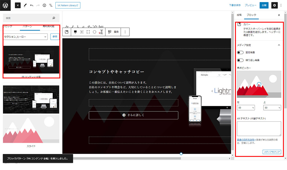The height and width of the screenshot is (170, 287).
Task: Click the undo arrow
Action: point(32,5)
